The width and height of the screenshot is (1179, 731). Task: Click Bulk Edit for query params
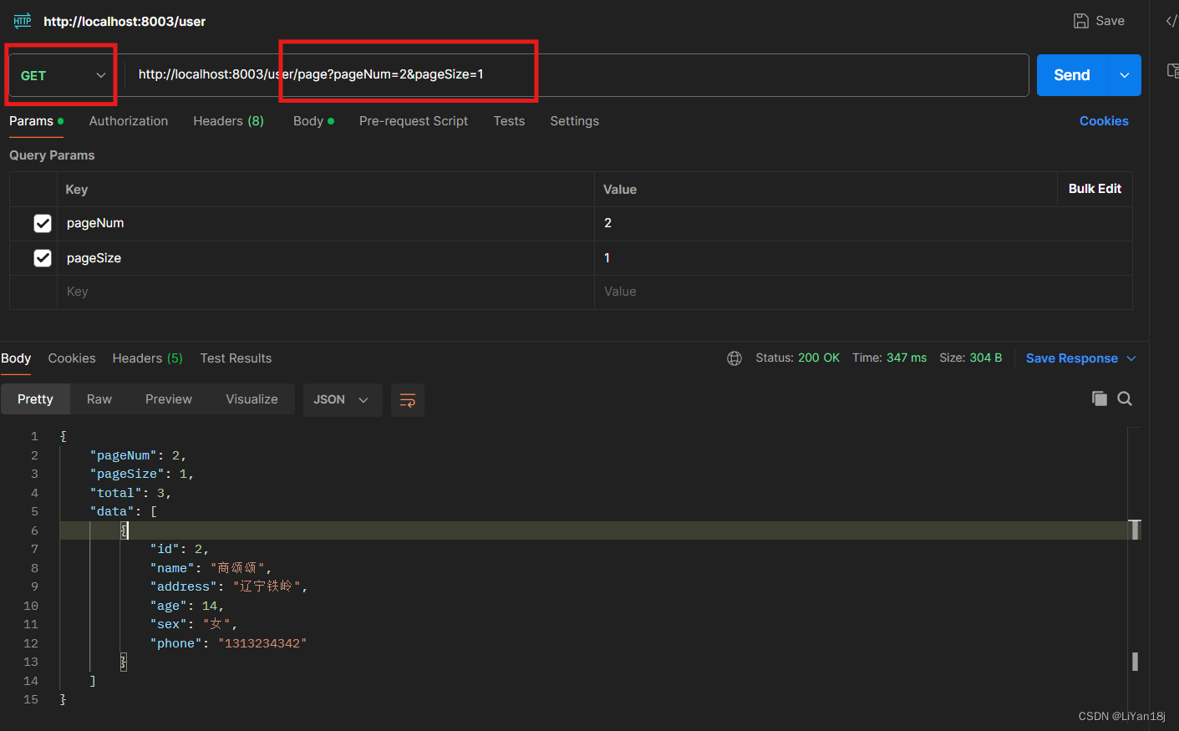1095,189
